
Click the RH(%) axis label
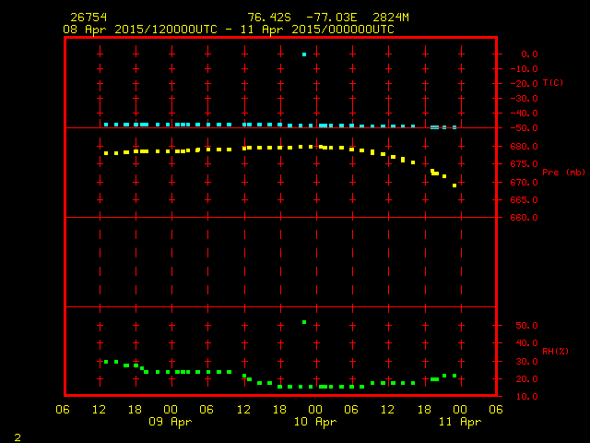pos(555,352)
